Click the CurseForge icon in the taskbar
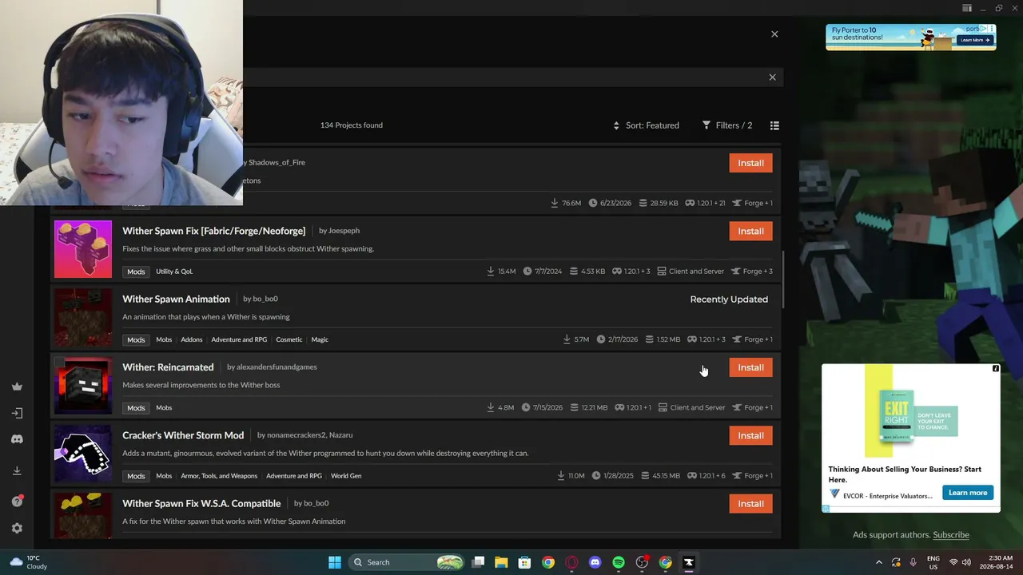This screenshot has width=1023, height=575. (x=689, y=562)
